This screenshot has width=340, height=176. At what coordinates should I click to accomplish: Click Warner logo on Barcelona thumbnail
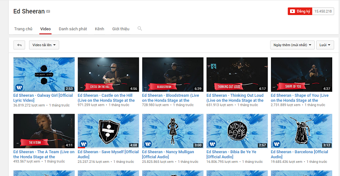coord(276,144)
